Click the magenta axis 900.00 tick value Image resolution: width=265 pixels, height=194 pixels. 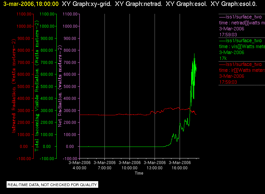point(70,38)
